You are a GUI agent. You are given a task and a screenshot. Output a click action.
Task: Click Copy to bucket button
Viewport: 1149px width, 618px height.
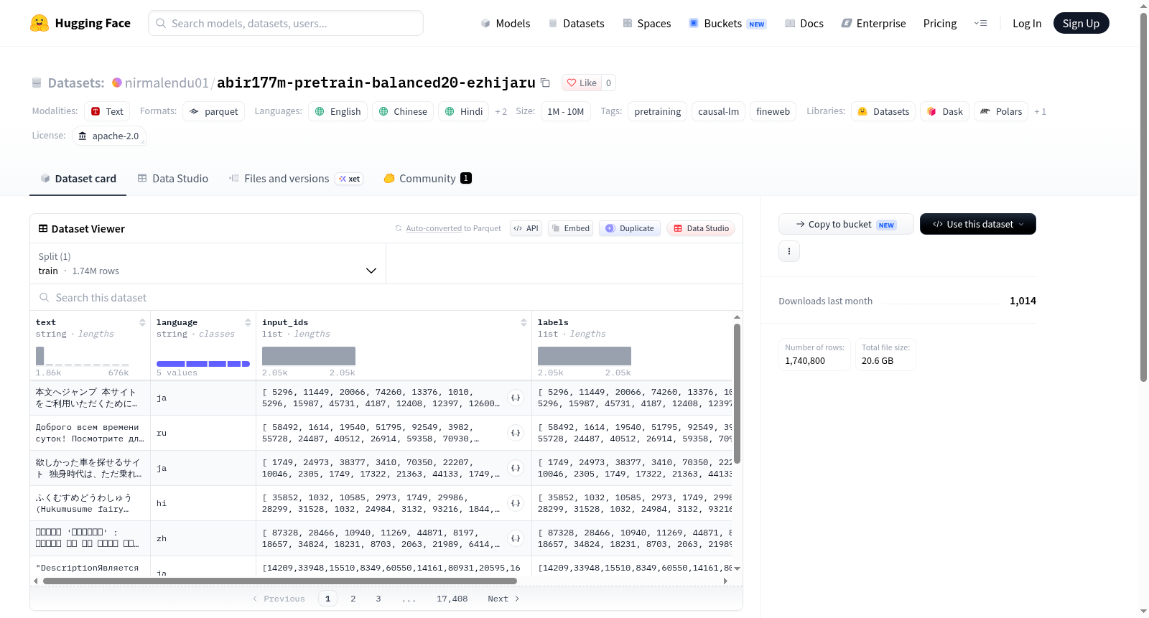pyautogui.click(x=846, y=224)
